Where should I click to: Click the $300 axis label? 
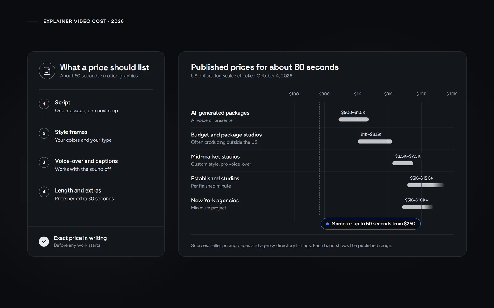[324, 94]
